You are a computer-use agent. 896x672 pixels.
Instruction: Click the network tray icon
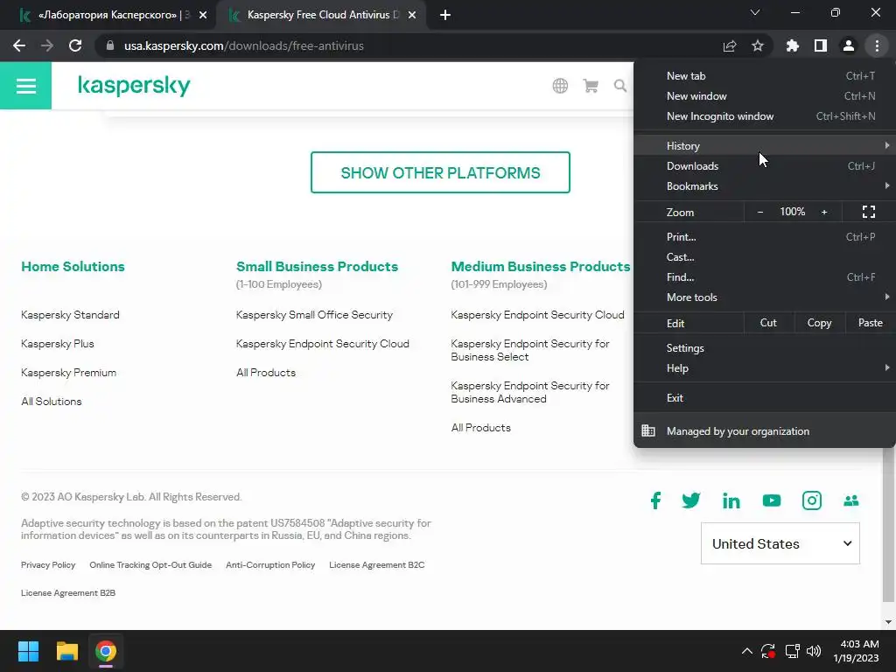pos(792,651)
